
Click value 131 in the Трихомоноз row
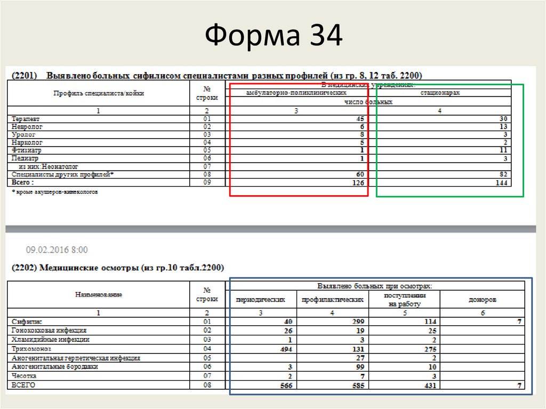click(358, 349)
